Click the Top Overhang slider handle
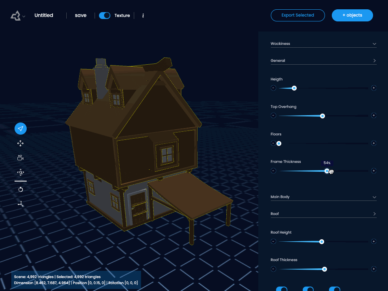Image resolution: width=388 pixels, height=291 pixels. pos(323,116)
